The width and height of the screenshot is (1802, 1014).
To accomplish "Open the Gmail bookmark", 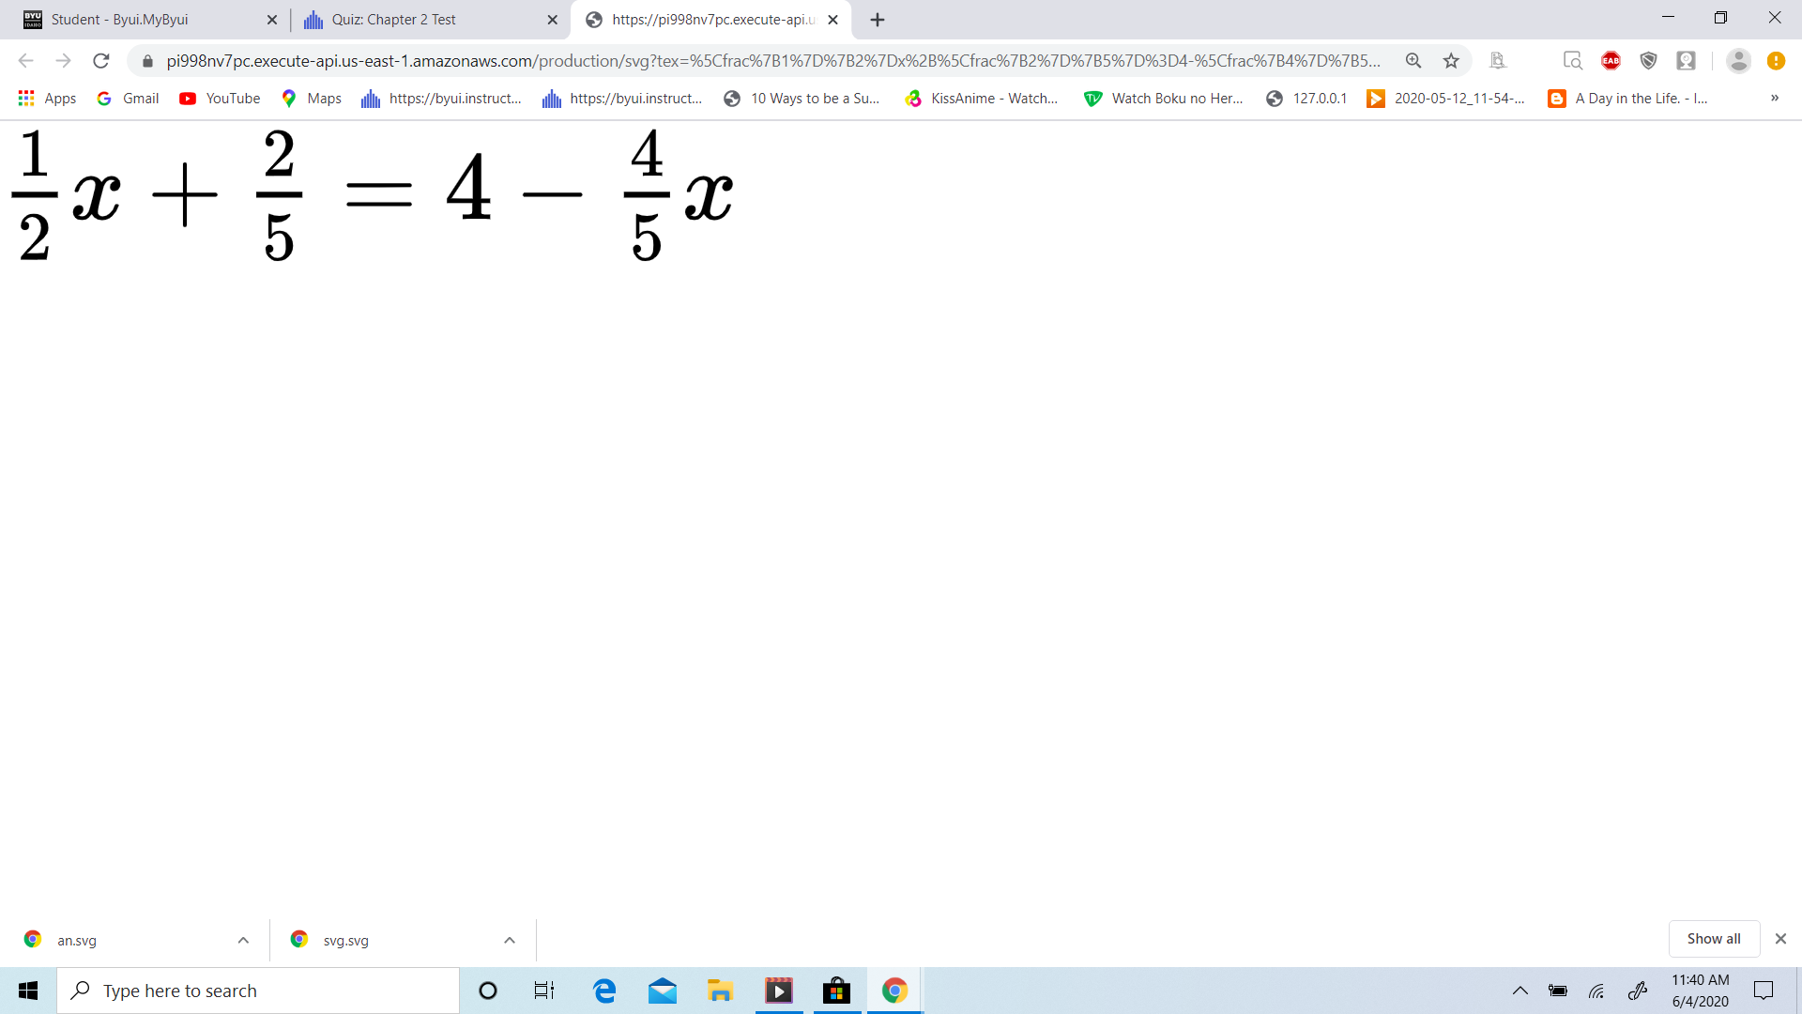I will click(127, 98).
